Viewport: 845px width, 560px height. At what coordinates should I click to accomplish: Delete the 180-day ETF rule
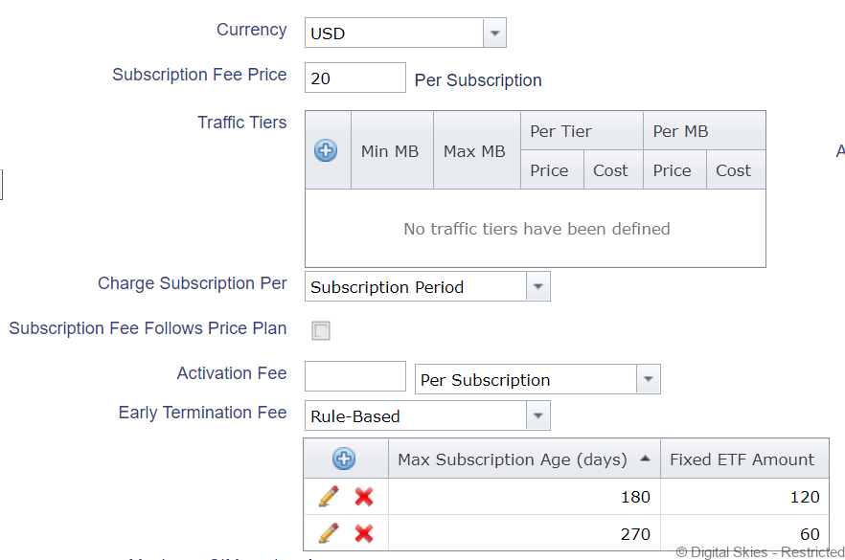coord(364,497)
